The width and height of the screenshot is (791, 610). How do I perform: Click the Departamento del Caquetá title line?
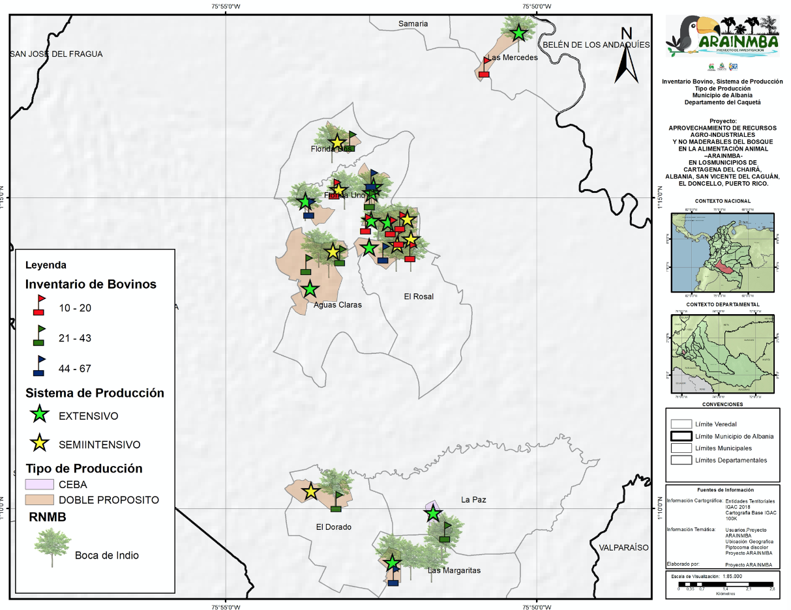tap(723, 102)
